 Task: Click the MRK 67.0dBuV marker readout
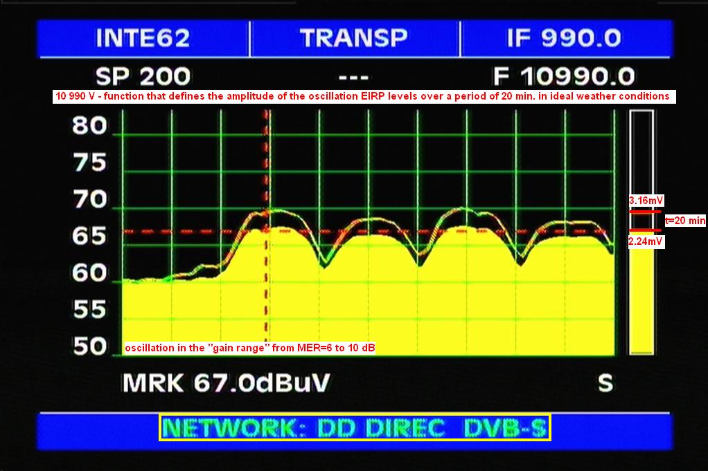[x=226, y=383]
